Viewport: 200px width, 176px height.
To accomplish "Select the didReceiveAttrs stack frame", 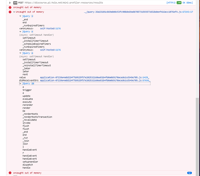I will [29, 80].
